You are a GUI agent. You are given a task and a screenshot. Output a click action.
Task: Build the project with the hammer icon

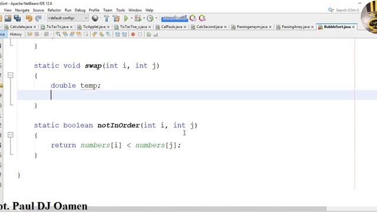point(107,18)
